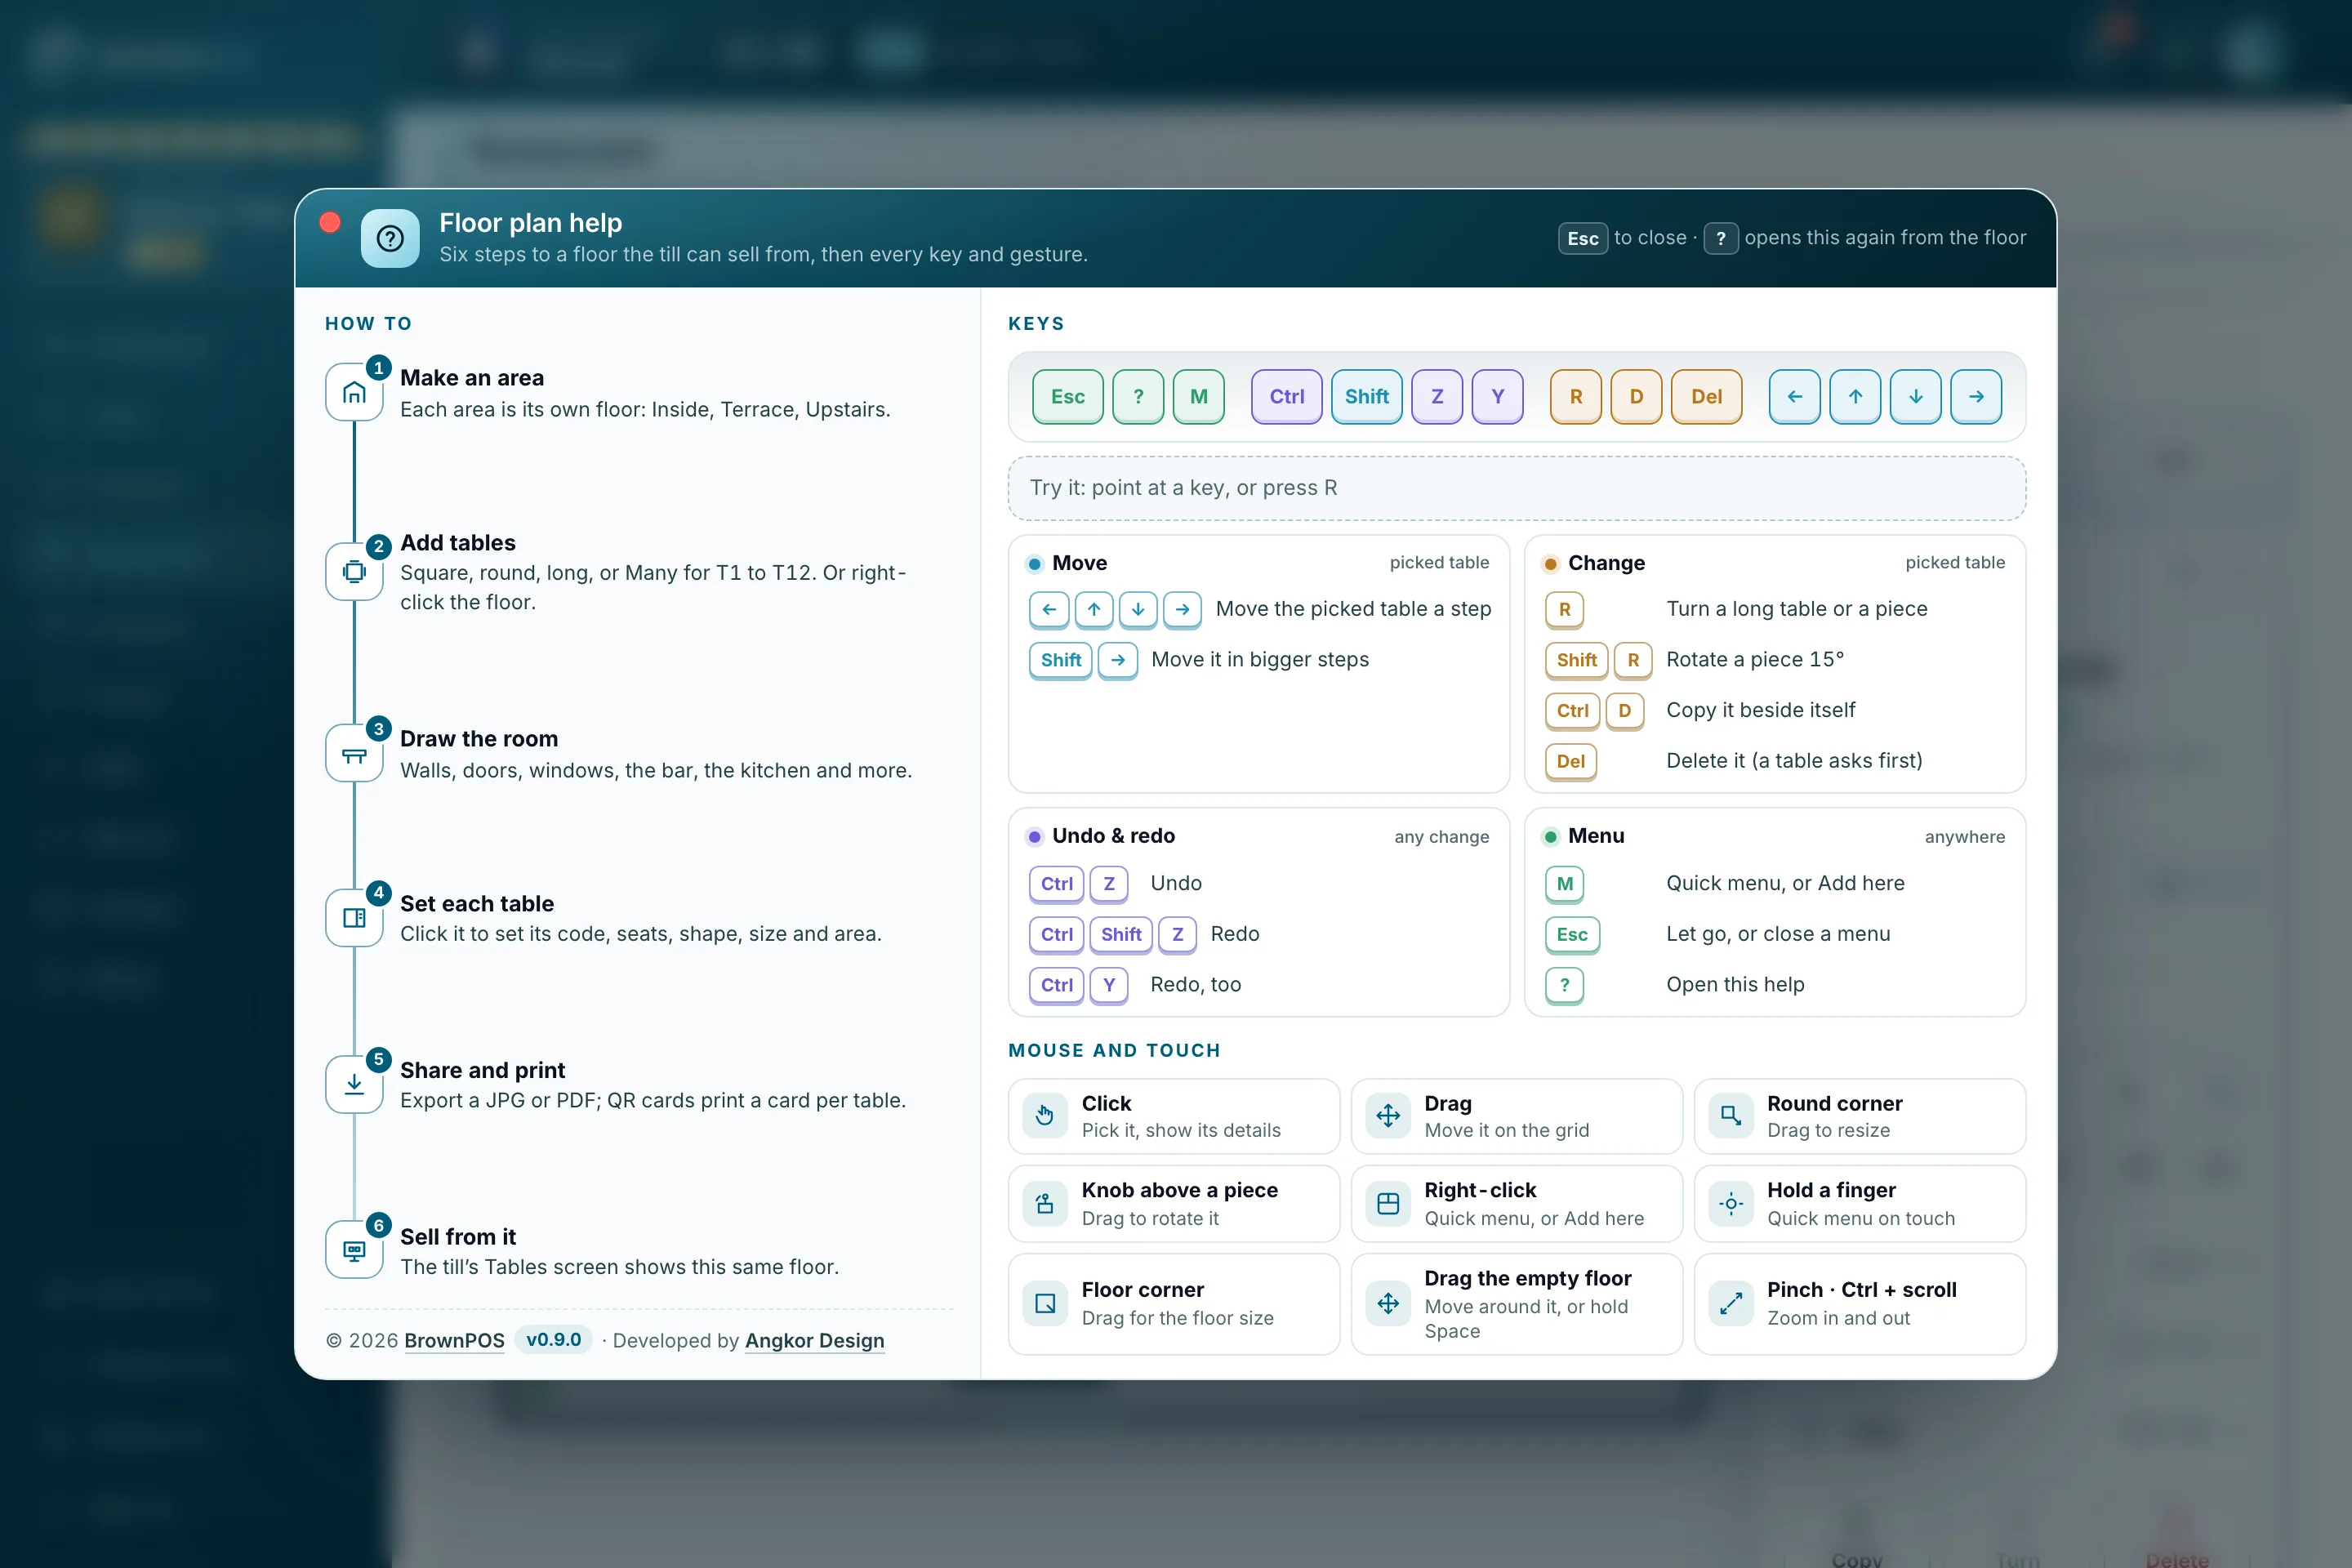Screen dimensions: 2352x1568
Task: Click the Add tables step icon
Action: click(x=354, y=572)
